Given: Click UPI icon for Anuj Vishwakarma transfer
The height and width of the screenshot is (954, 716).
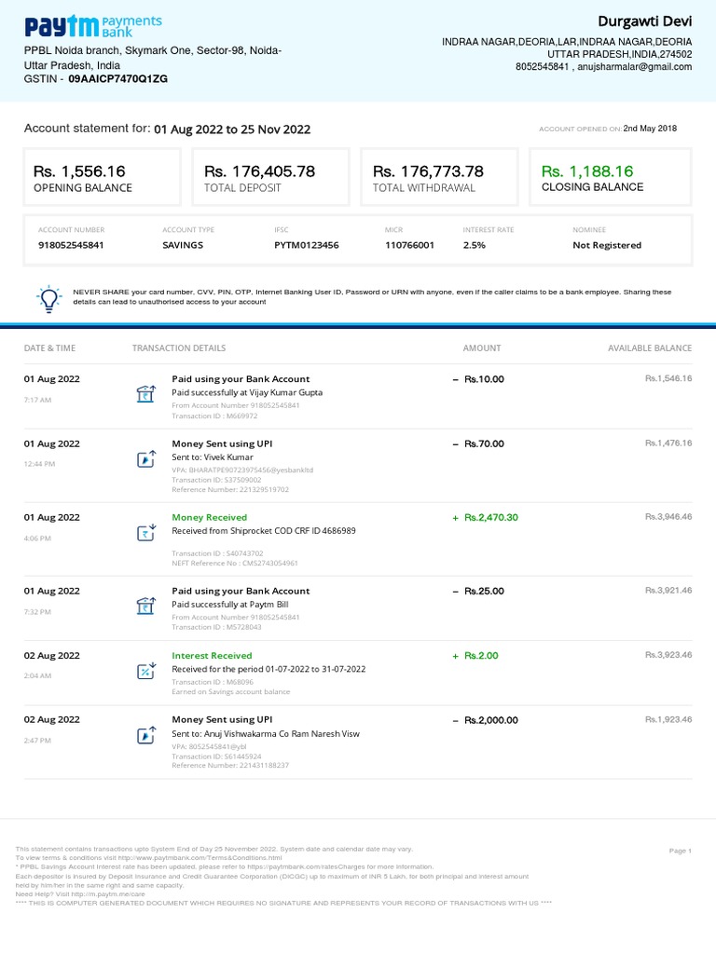Looking at the screenshot, I should pos(146,735).
